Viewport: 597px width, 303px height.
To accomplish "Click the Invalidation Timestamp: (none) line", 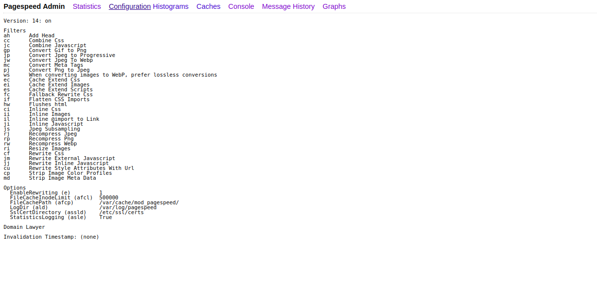I will click(x=51, y=237).
